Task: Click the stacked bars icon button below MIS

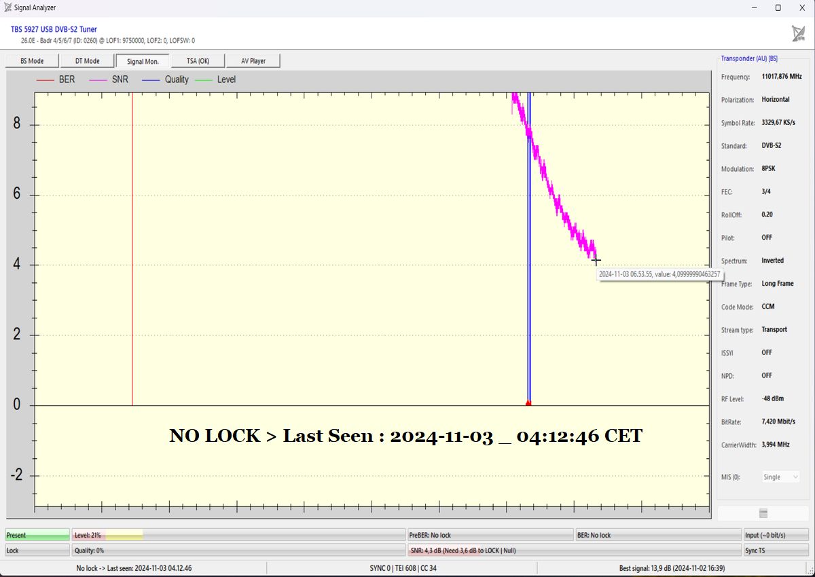Action: 763,513
